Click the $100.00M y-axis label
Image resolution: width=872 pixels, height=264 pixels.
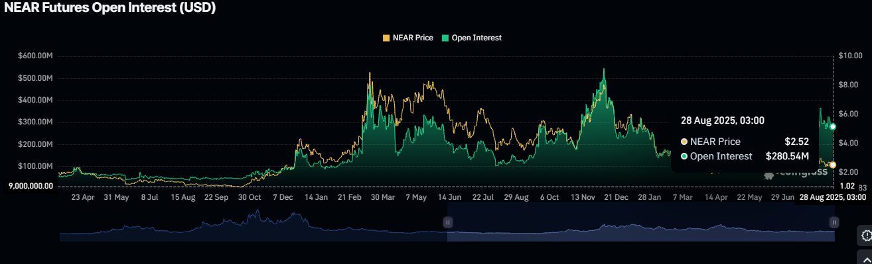pyautogui.click(x=35, y=165)
